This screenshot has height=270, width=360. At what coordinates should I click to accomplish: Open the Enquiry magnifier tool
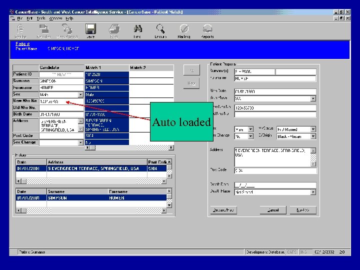coord(160,29)
